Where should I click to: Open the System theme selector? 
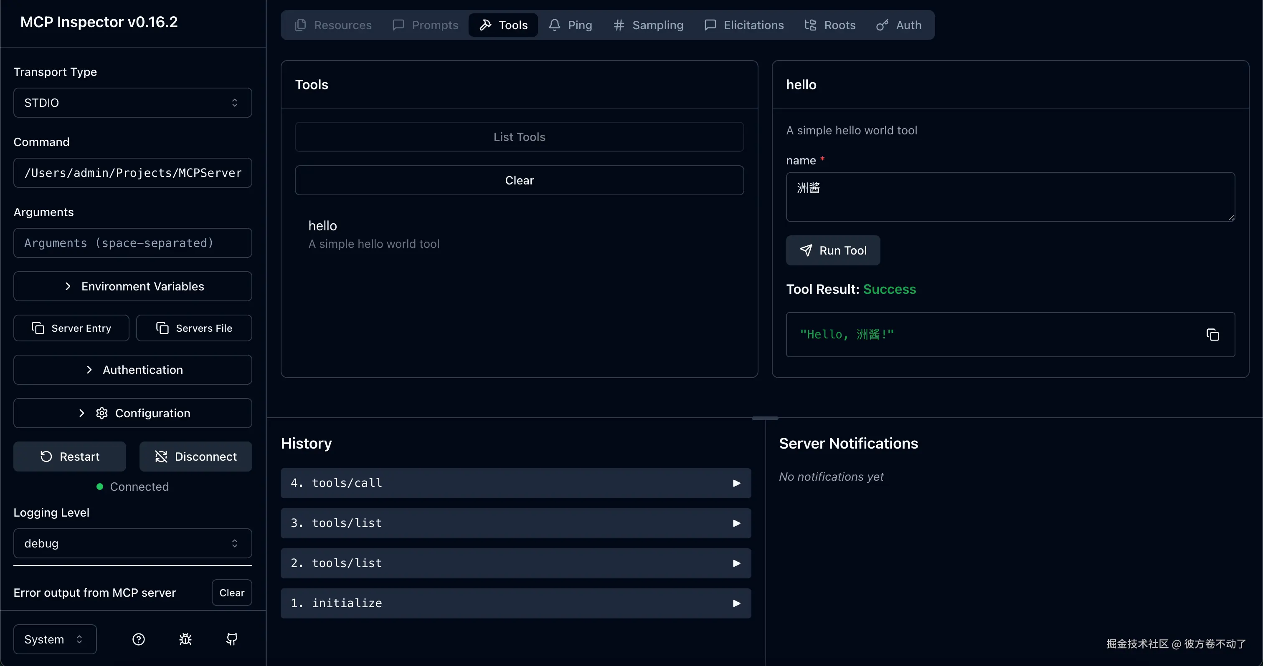[x=55, y=639]
